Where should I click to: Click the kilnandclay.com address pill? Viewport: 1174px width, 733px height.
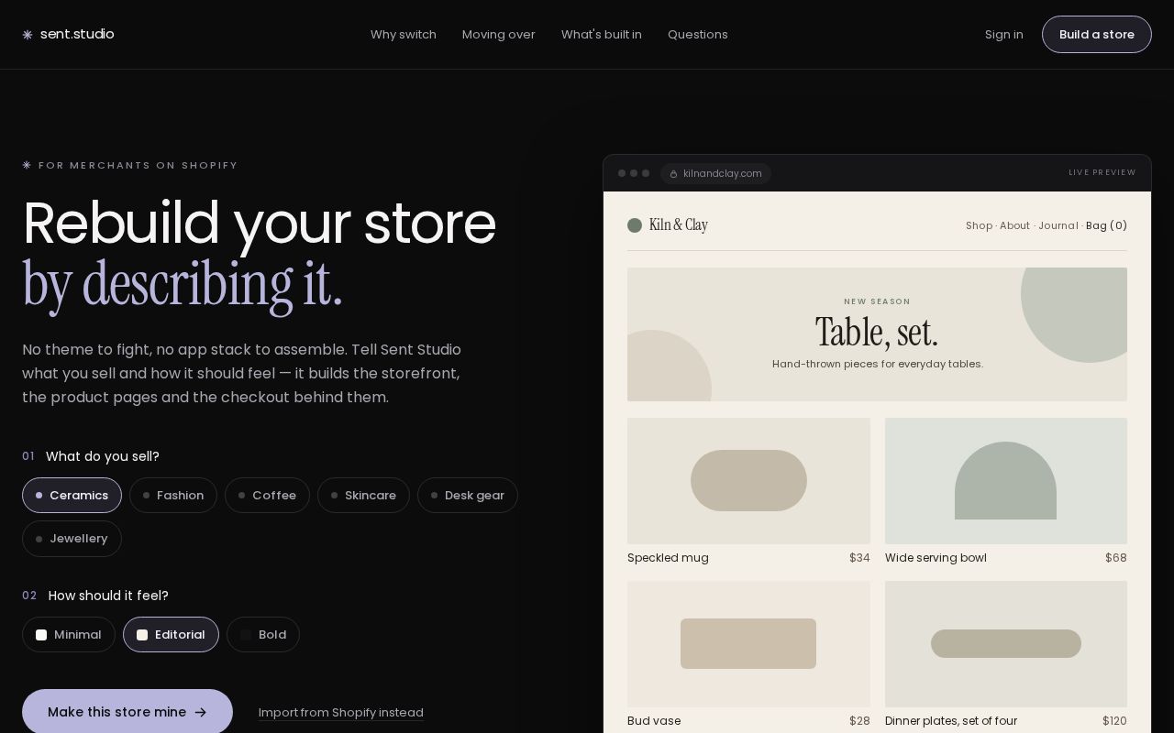[715, 173]
